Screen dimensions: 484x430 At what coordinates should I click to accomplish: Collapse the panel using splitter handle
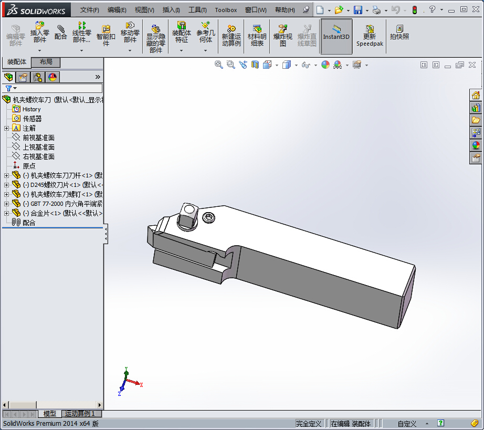pos(106,234)
